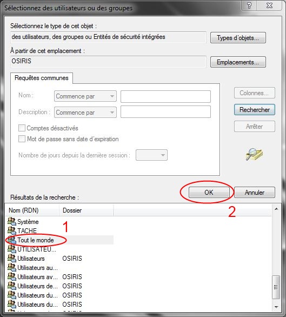The height and width of the screenshot is (317, 286).
Task: Select the Requêtes communes tab
Action: tap(42, 78)
